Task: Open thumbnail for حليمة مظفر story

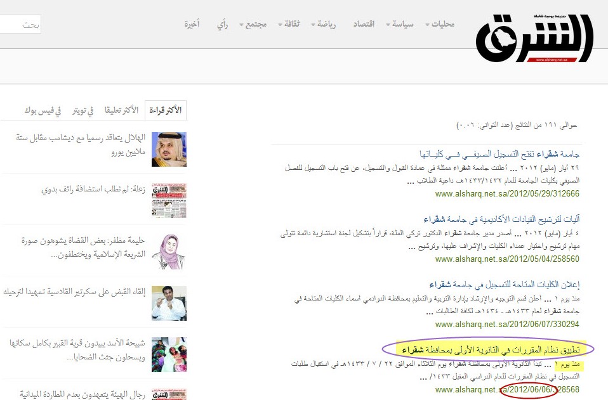Action: tap(169, 252)
